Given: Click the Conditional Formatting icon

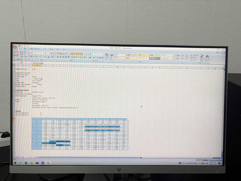Looking at the screenshot, I should [x=106, y=56].
